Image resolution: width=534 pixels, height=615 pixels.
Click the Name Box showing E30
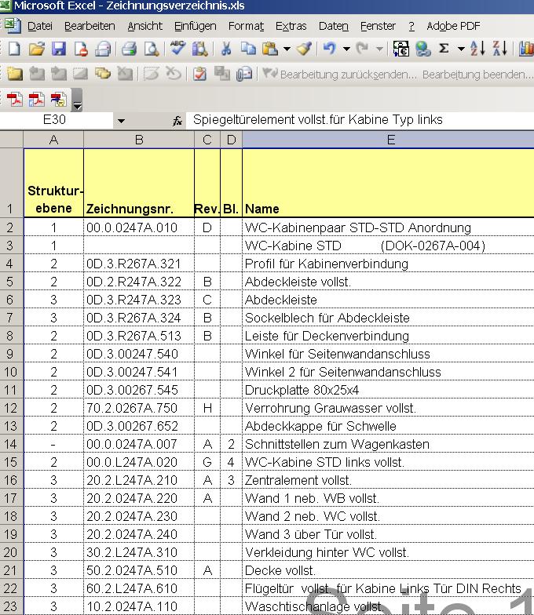tap(57, 120)
